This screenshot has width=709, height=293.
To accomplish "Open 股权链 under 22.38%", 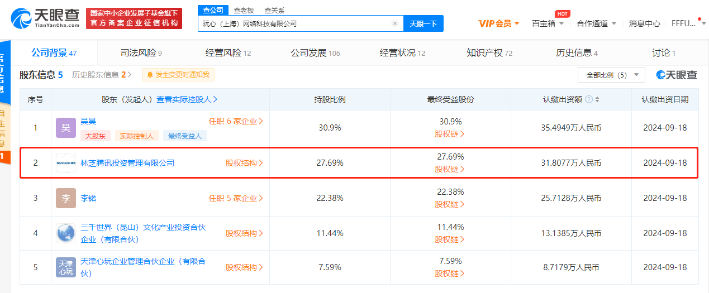I will [x=450, y=204].
